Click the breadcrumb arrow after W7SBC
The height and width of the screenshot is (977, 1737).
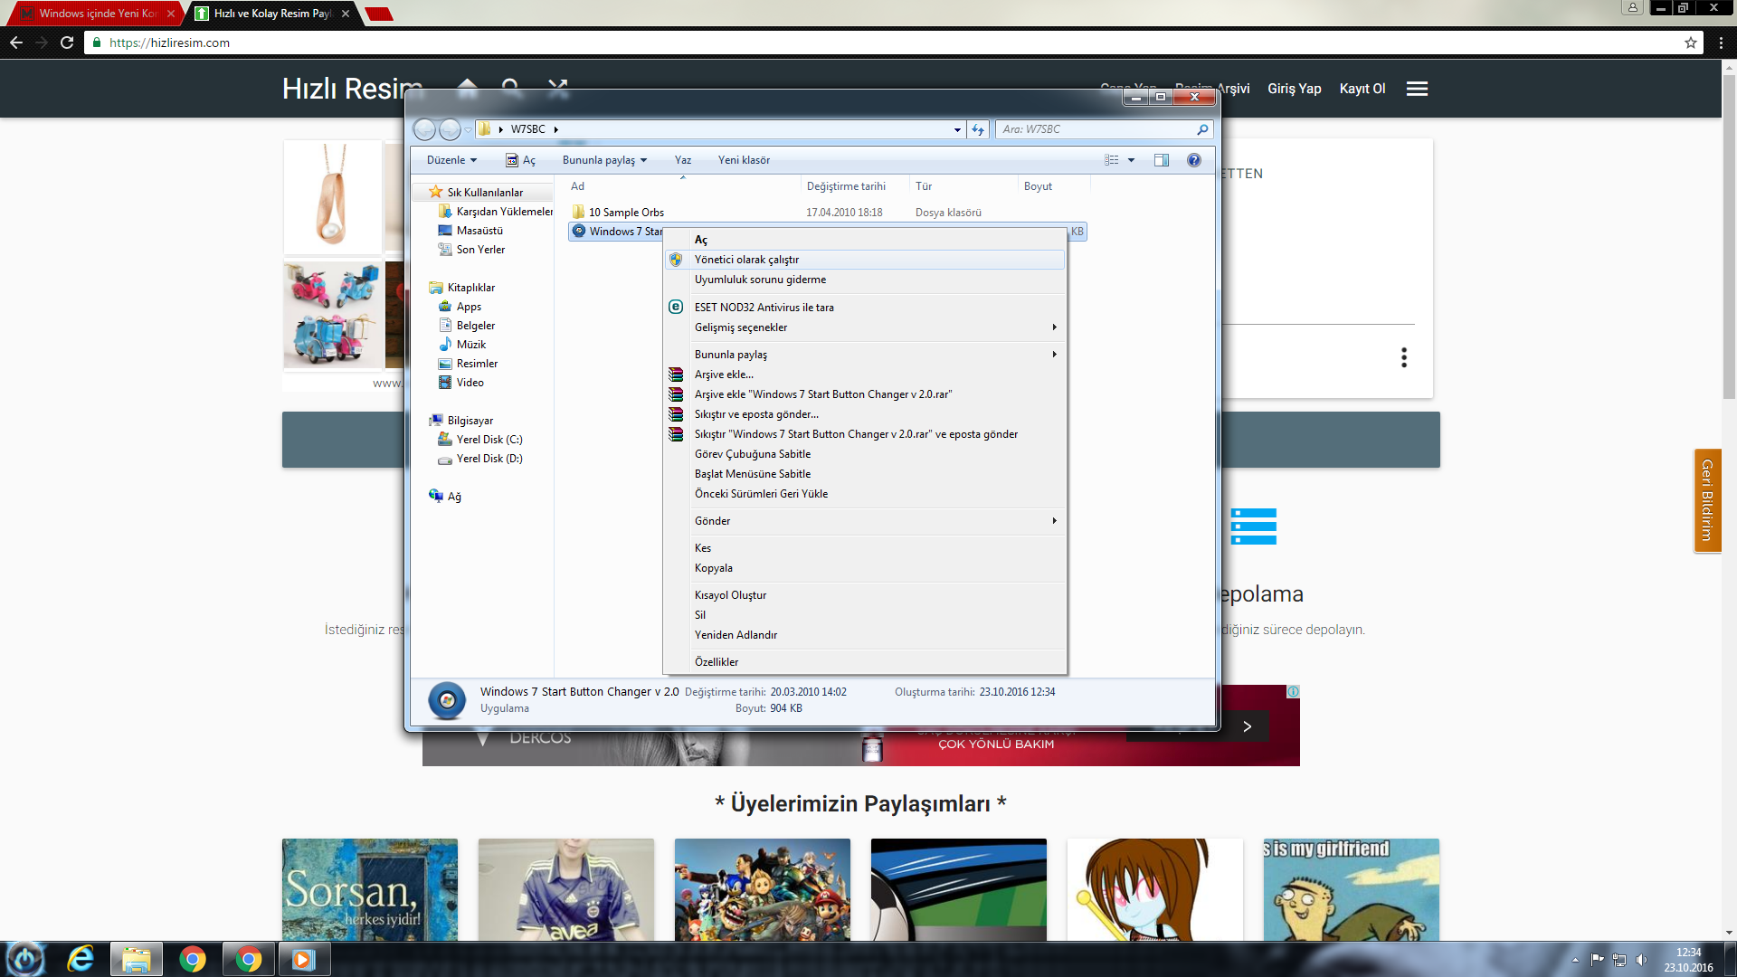(556, 129)
